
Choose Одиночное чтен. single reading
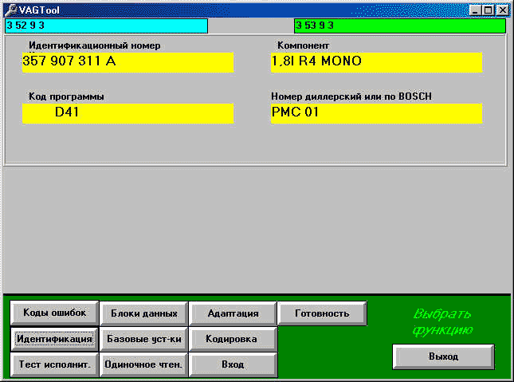click(x=144, y=364)
